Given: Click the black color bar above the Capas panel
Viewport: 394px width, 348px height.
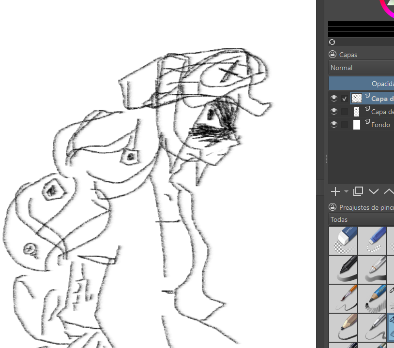Looking at the screenshot, I should 361,29.
